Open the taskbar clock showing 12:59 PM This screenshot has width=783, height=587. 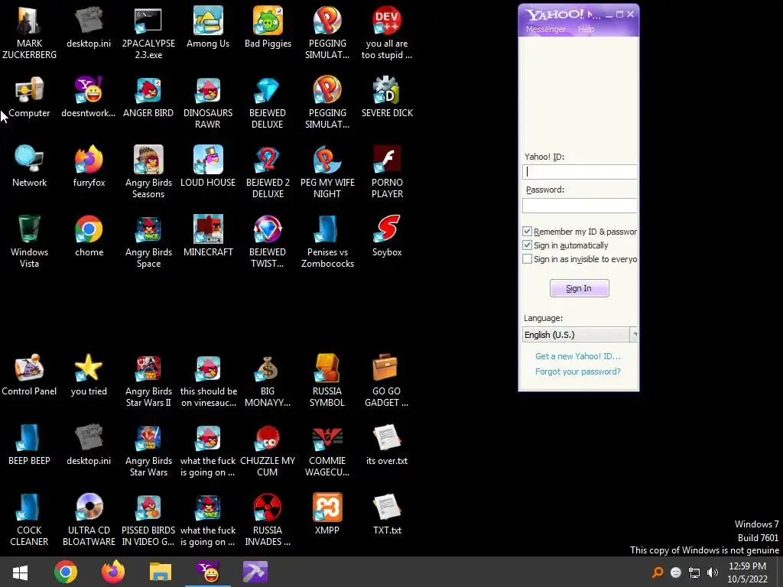click(x=748, y=572)
